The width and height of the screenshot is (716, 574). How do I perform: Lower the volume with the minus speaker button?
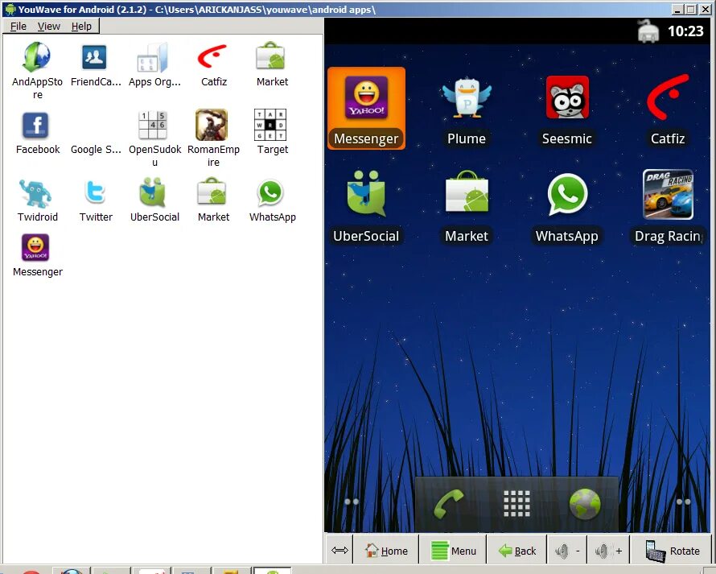click(x=566, y=551)
